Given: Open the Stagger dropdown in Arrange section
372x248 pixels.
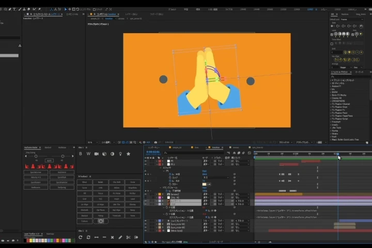Looking at the screenshot, I should [x=346, y=67].
